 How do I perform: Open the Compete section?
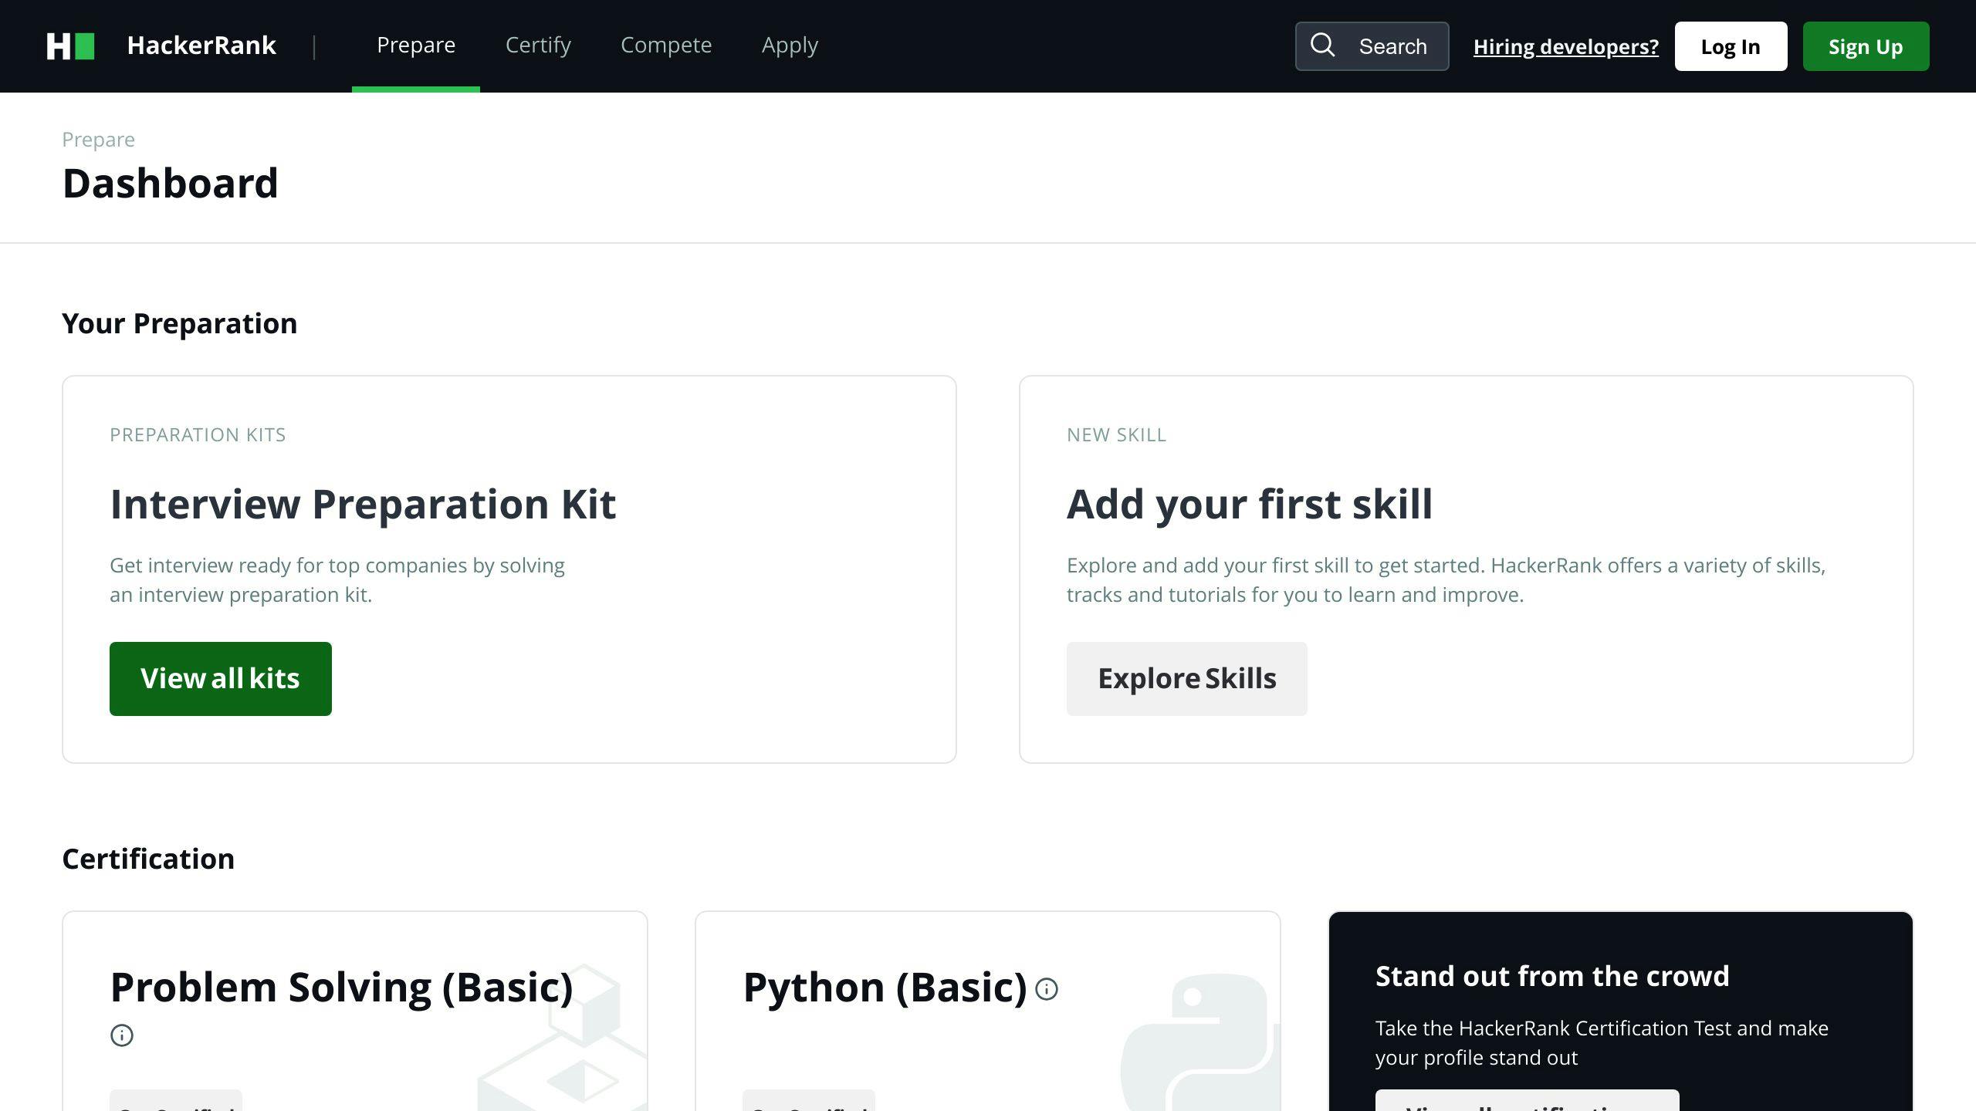[x=666, y=45]
